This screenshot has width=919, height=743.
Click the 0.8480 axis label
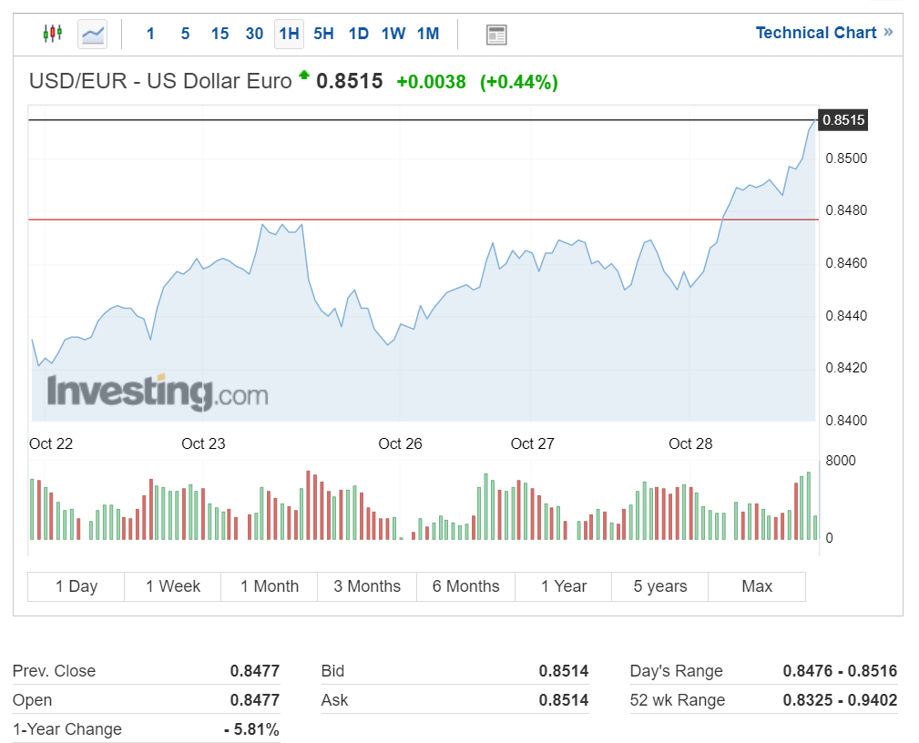[846, 209]
